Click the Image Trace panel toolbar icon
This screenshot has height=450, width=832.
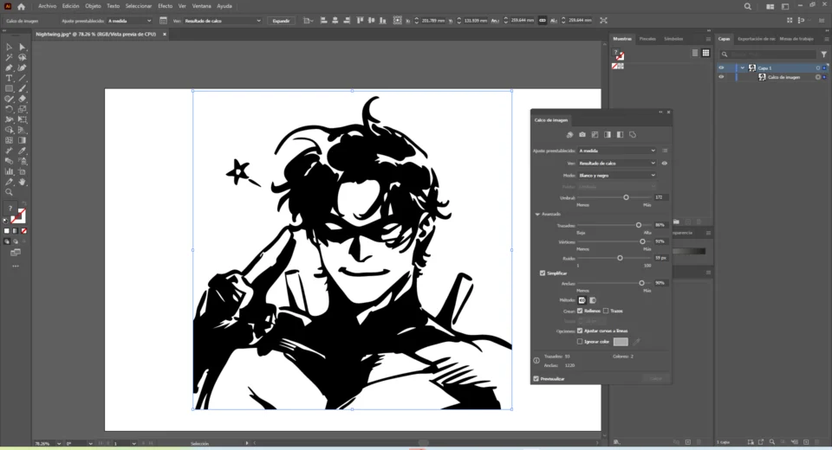point(163,21)
